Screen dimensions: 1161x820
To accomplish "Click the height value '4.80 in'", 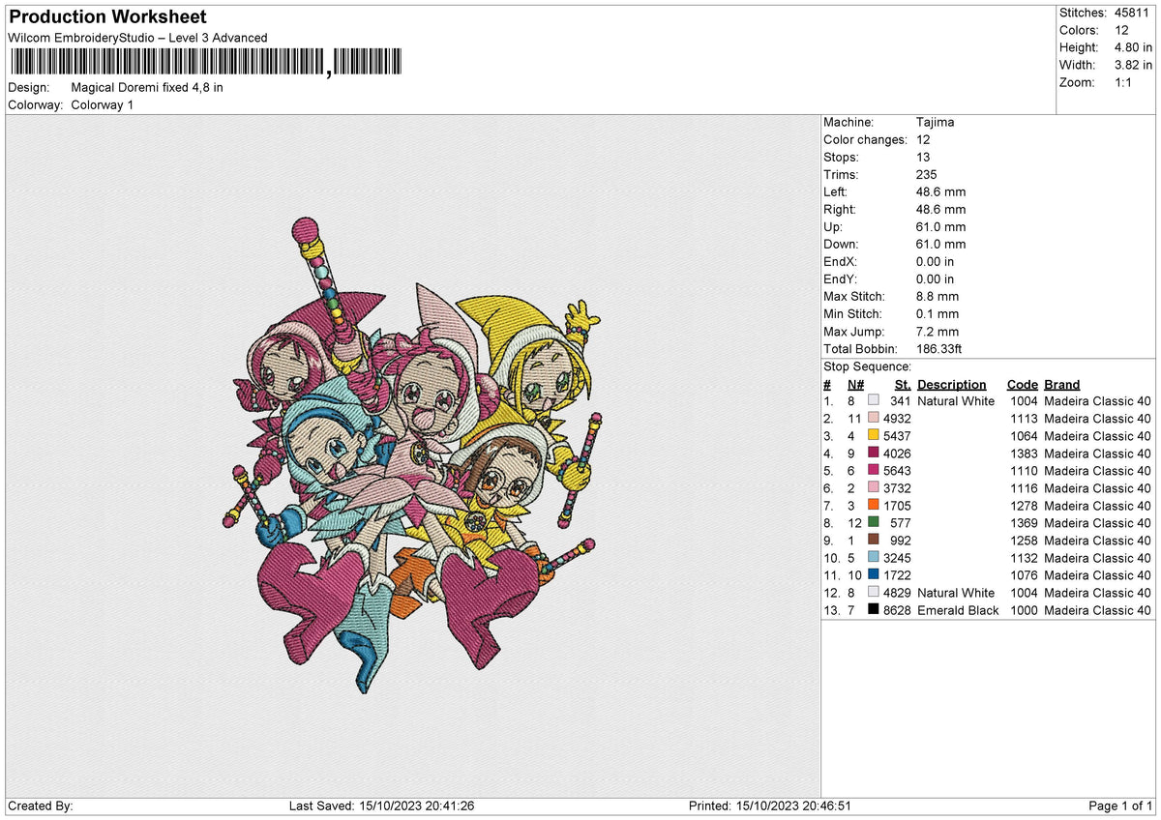I will [1133, 47].
